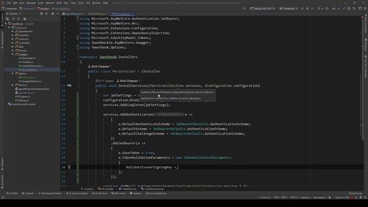Click the VCS update project arrow icon
368x207 pixels.
(x=339, y=9)
